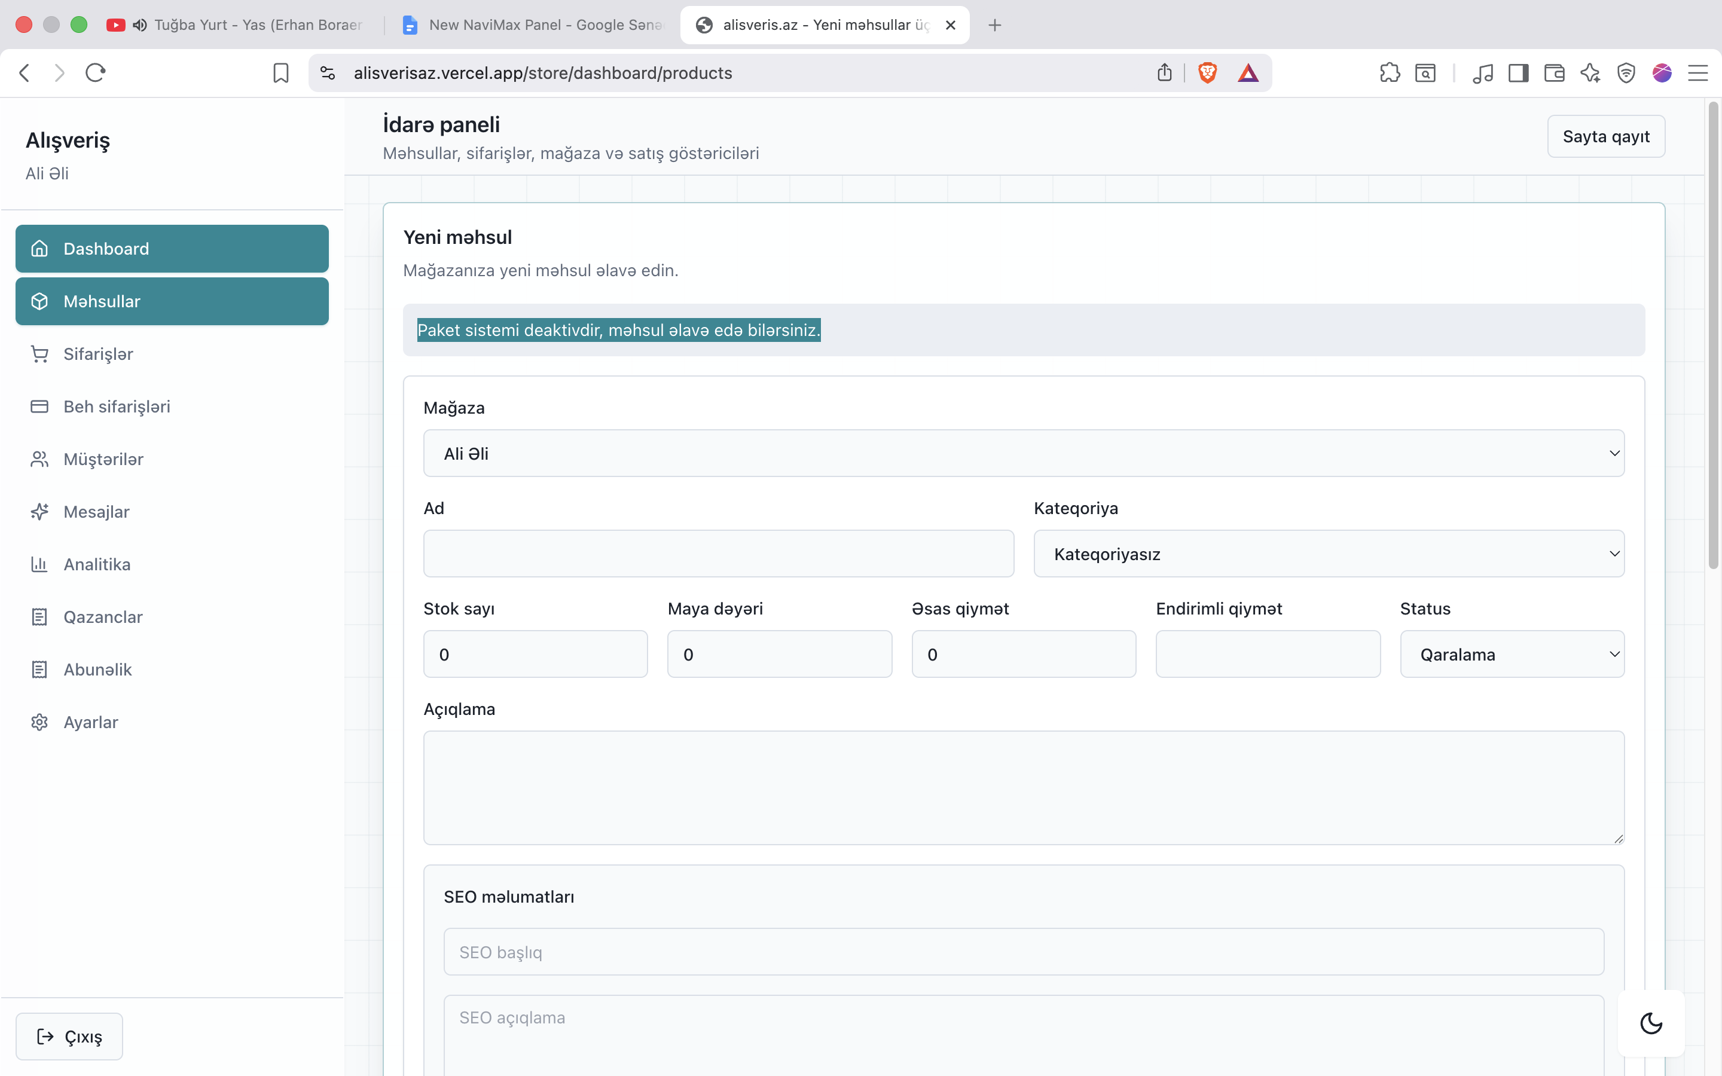Screen dimensions: 1722x1076
Task: Click the Qazanclar receipt icon
Action: tap(40, 617)
